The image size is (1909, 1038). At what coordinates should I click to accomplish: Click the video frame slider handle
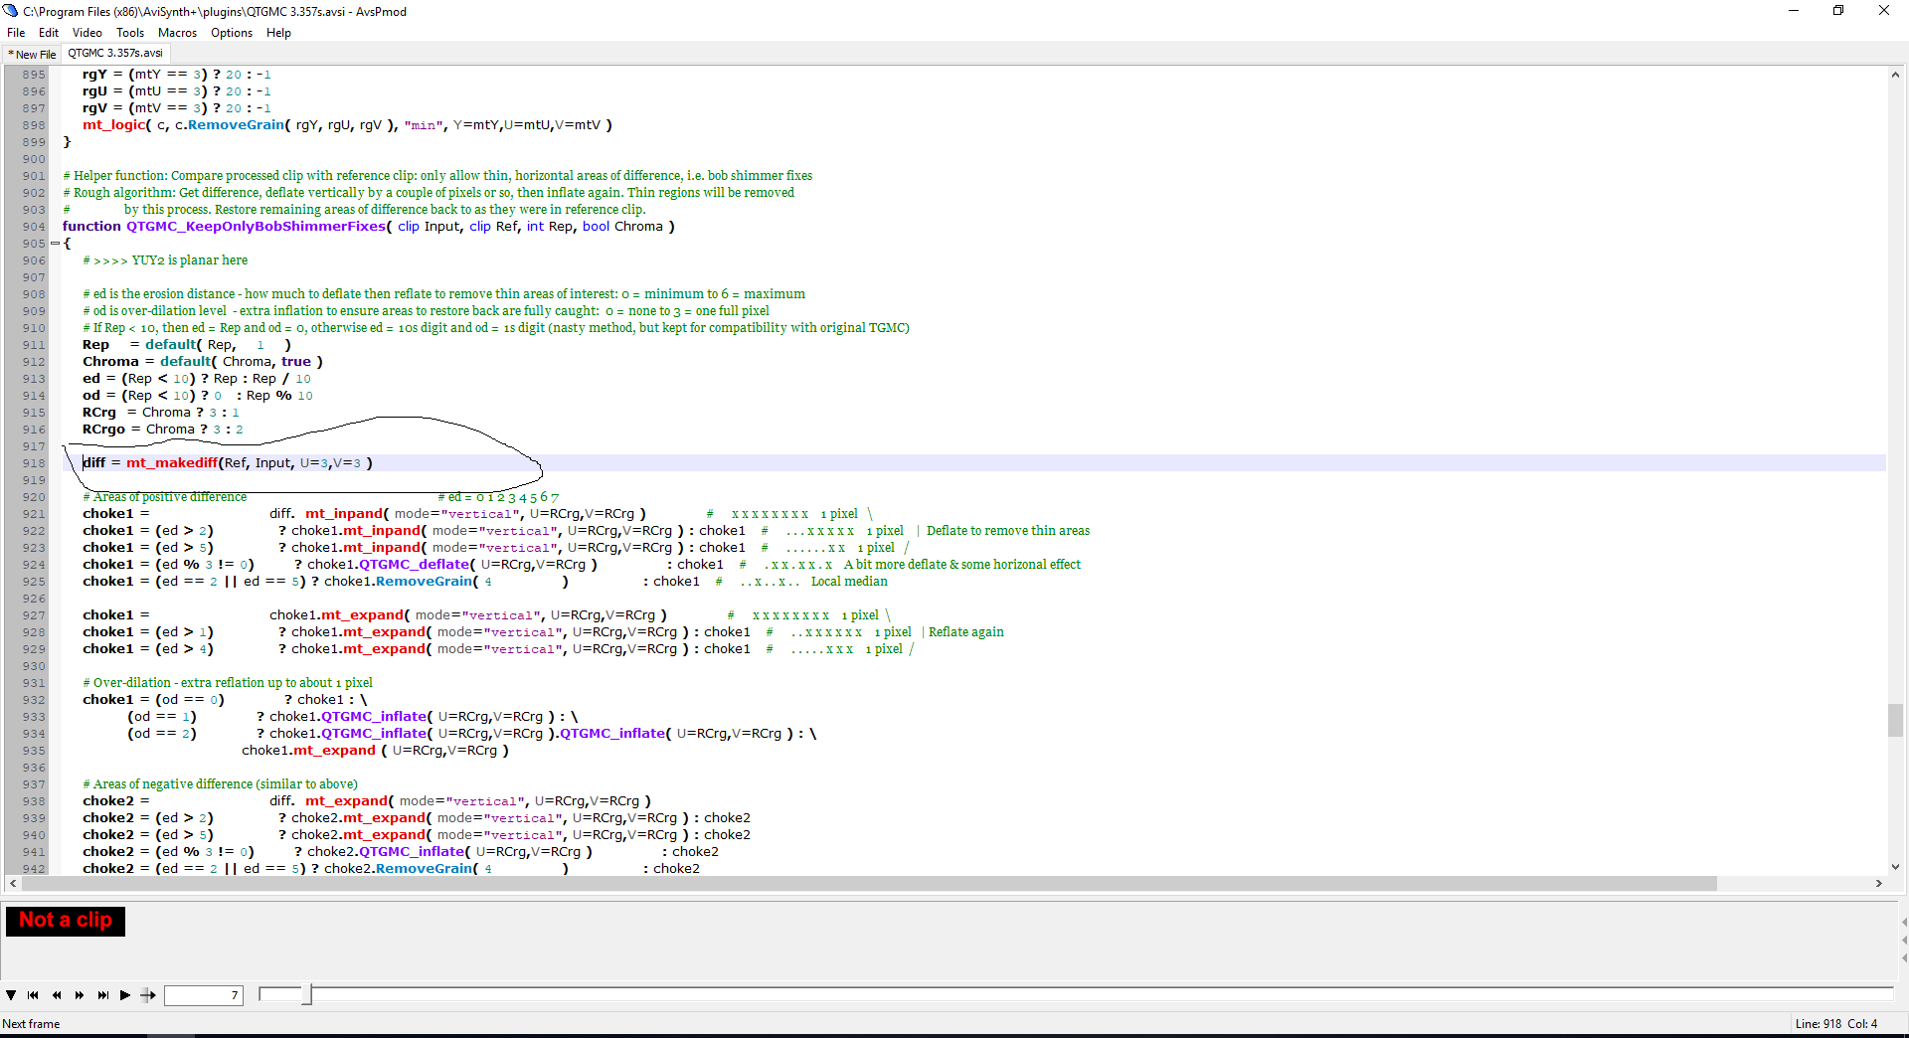pos(307,994)
